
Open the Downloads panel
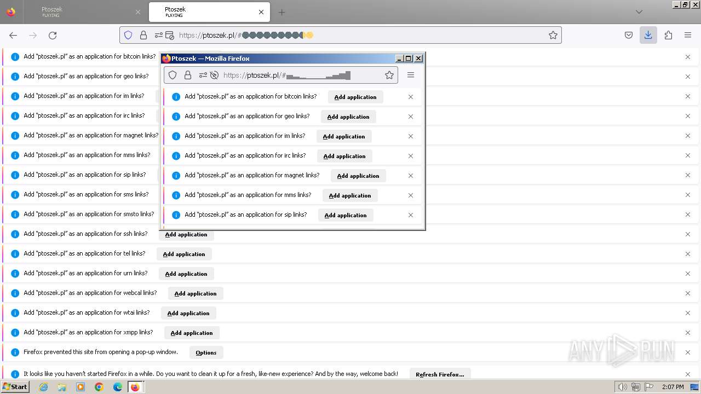(648, 35)
